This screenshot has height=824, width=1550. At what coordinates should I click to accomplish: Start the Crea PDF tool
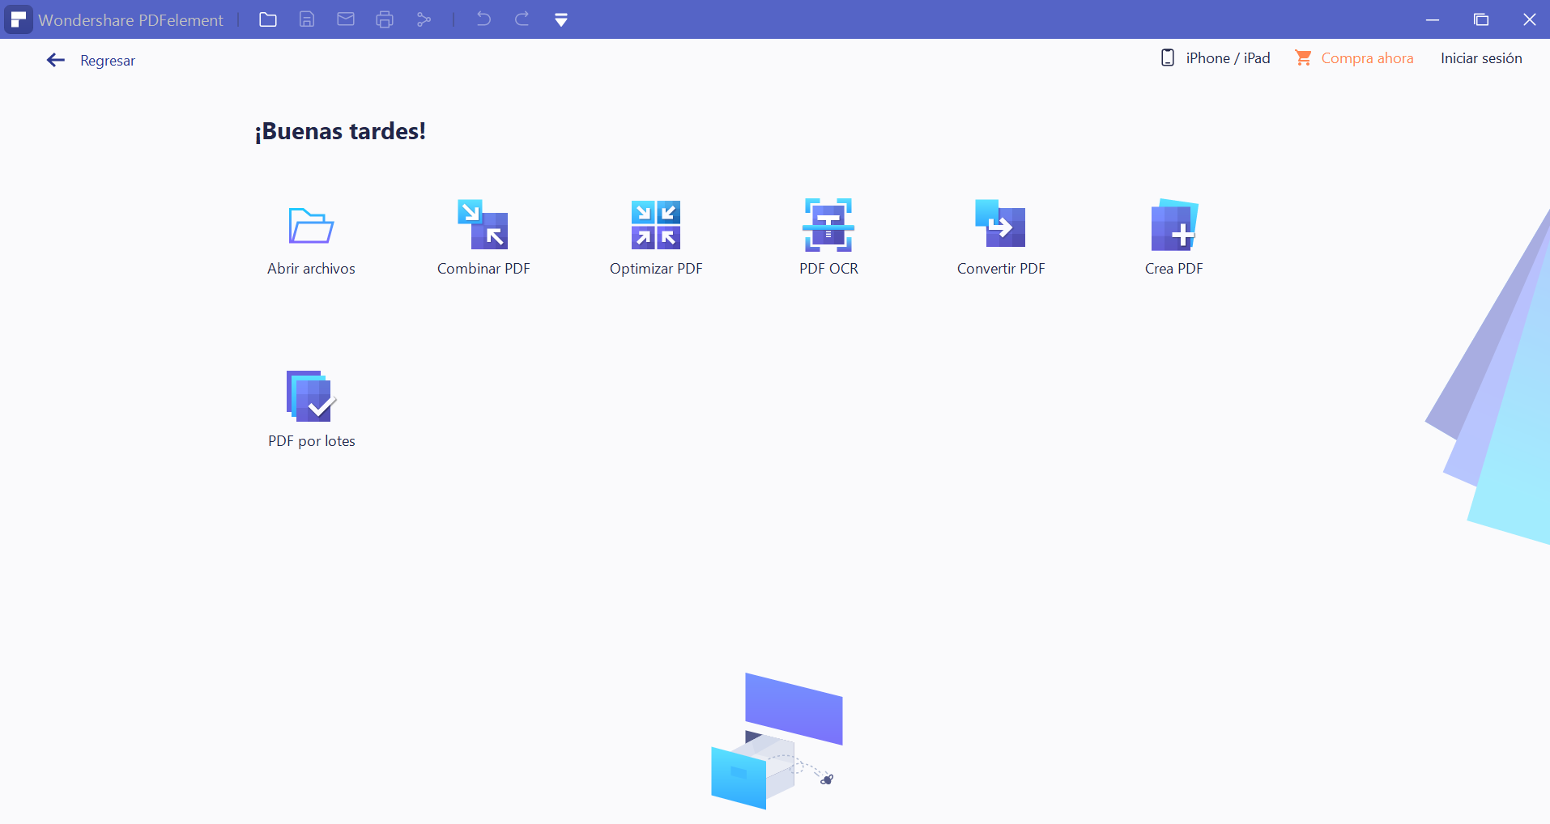pyautogui.click(x=1173, y=235)
